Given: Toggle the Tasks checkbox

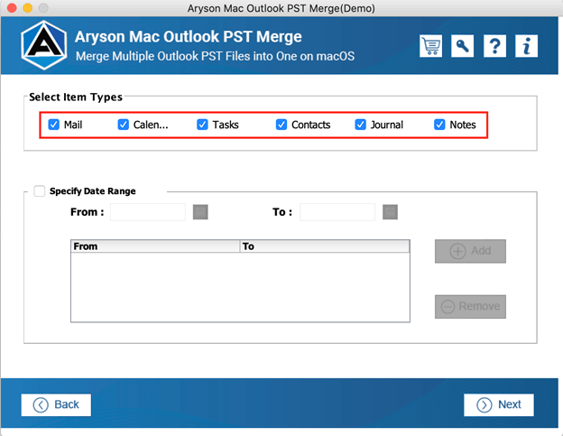Looking at the screenshot, I should coord(202,125).
